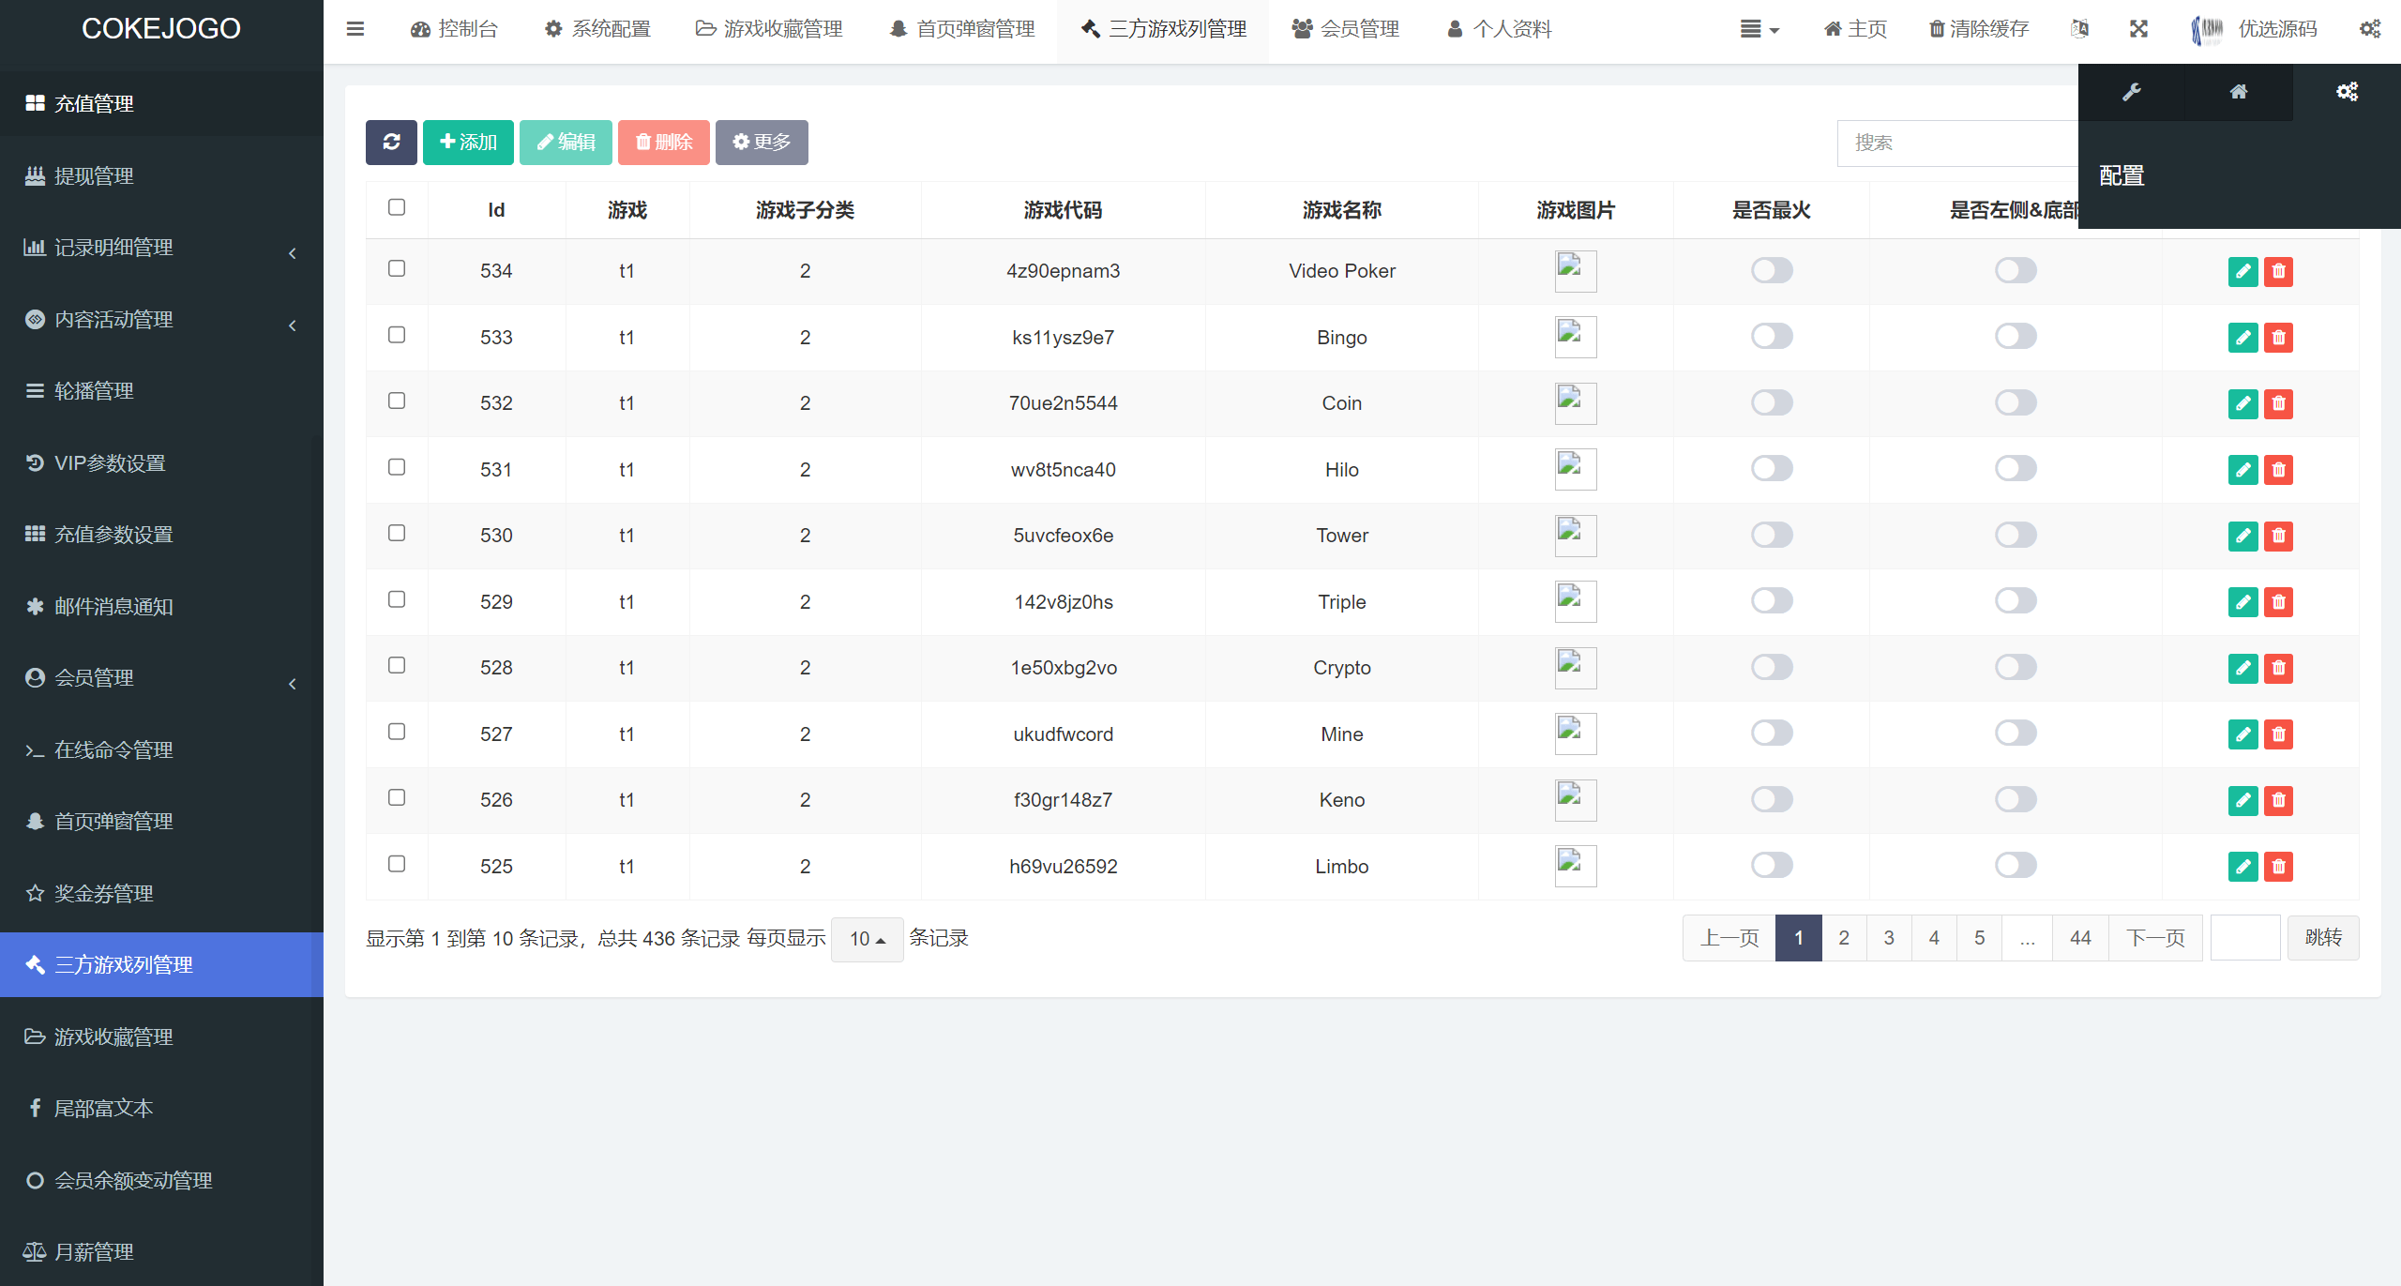This screenshot has height=1286, width=2401.
Task: Click the fullscreen expand icon in top bar
Action: coord(2138,29)
